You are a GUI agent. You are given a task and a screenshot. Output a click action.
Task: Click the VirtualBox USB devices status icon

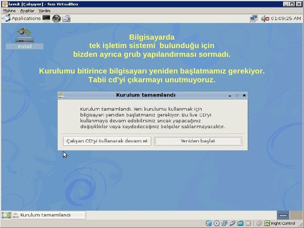click(233, 223)
